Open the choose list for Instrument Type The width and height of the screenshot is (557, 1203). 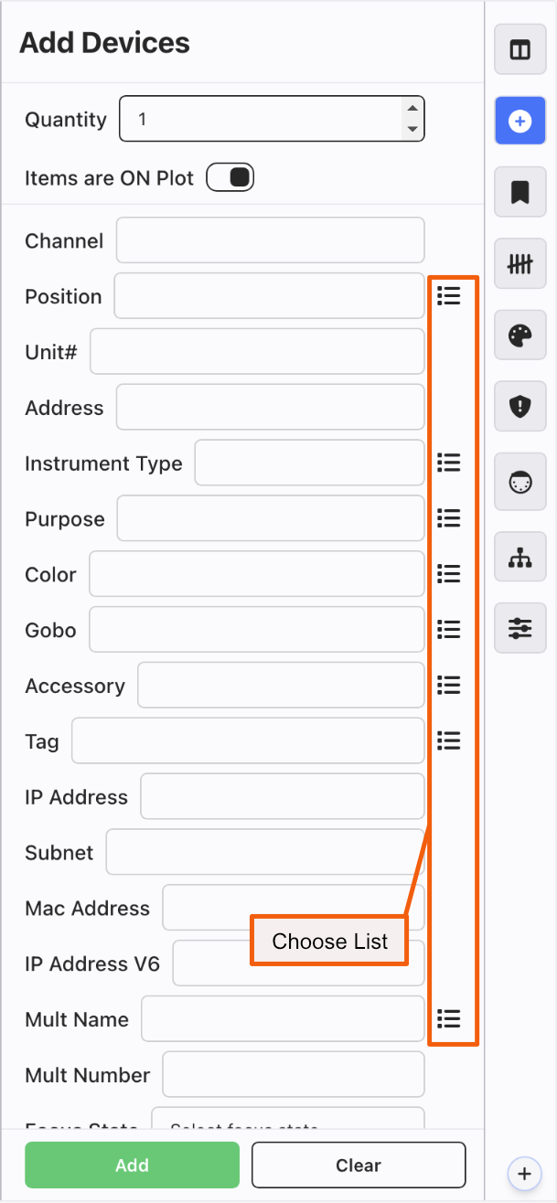448,463
